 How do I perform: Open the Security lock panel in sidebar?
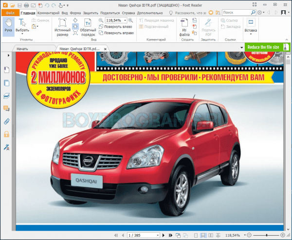coord(6,134)
